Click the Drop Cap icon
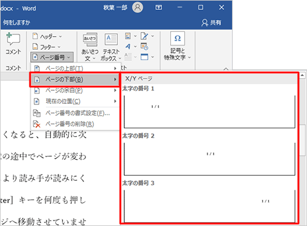Viewport: 307px width, 226px height. [128, 57]
